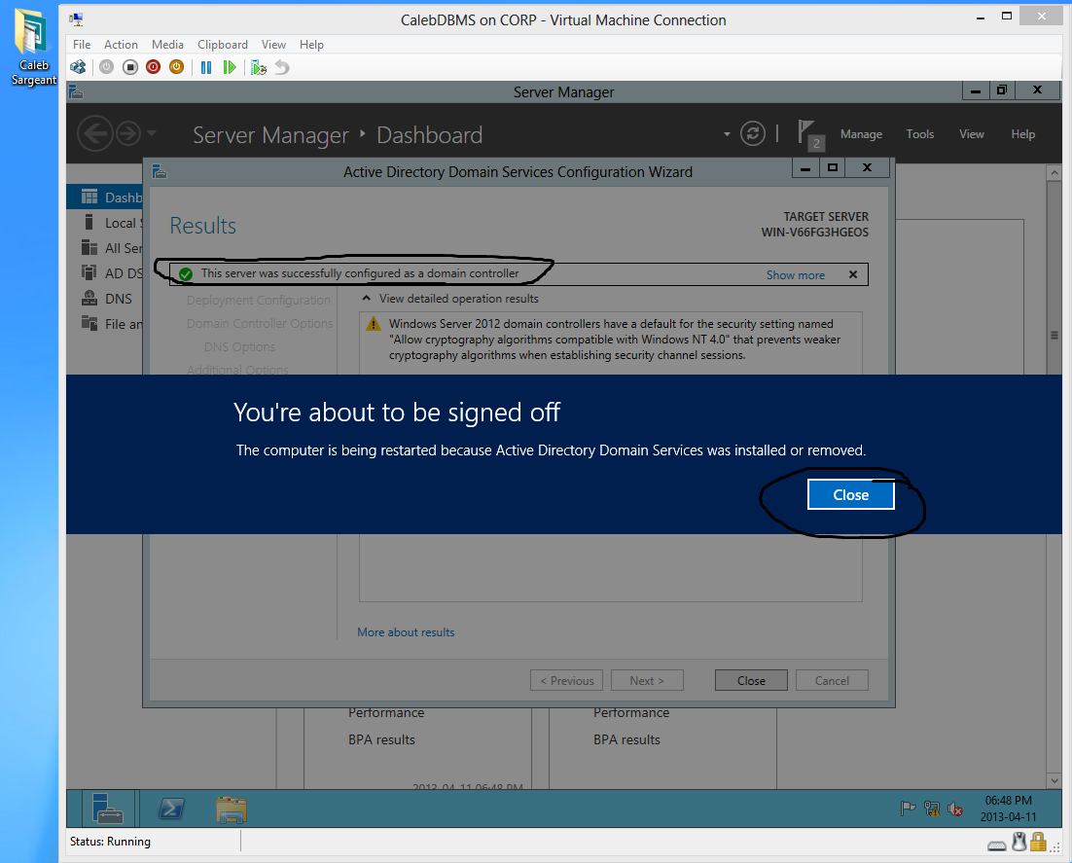This screenshot has height=863, width=1072.
Task: Click the mouse icon in the status bar
Action: click(1018, 842)
